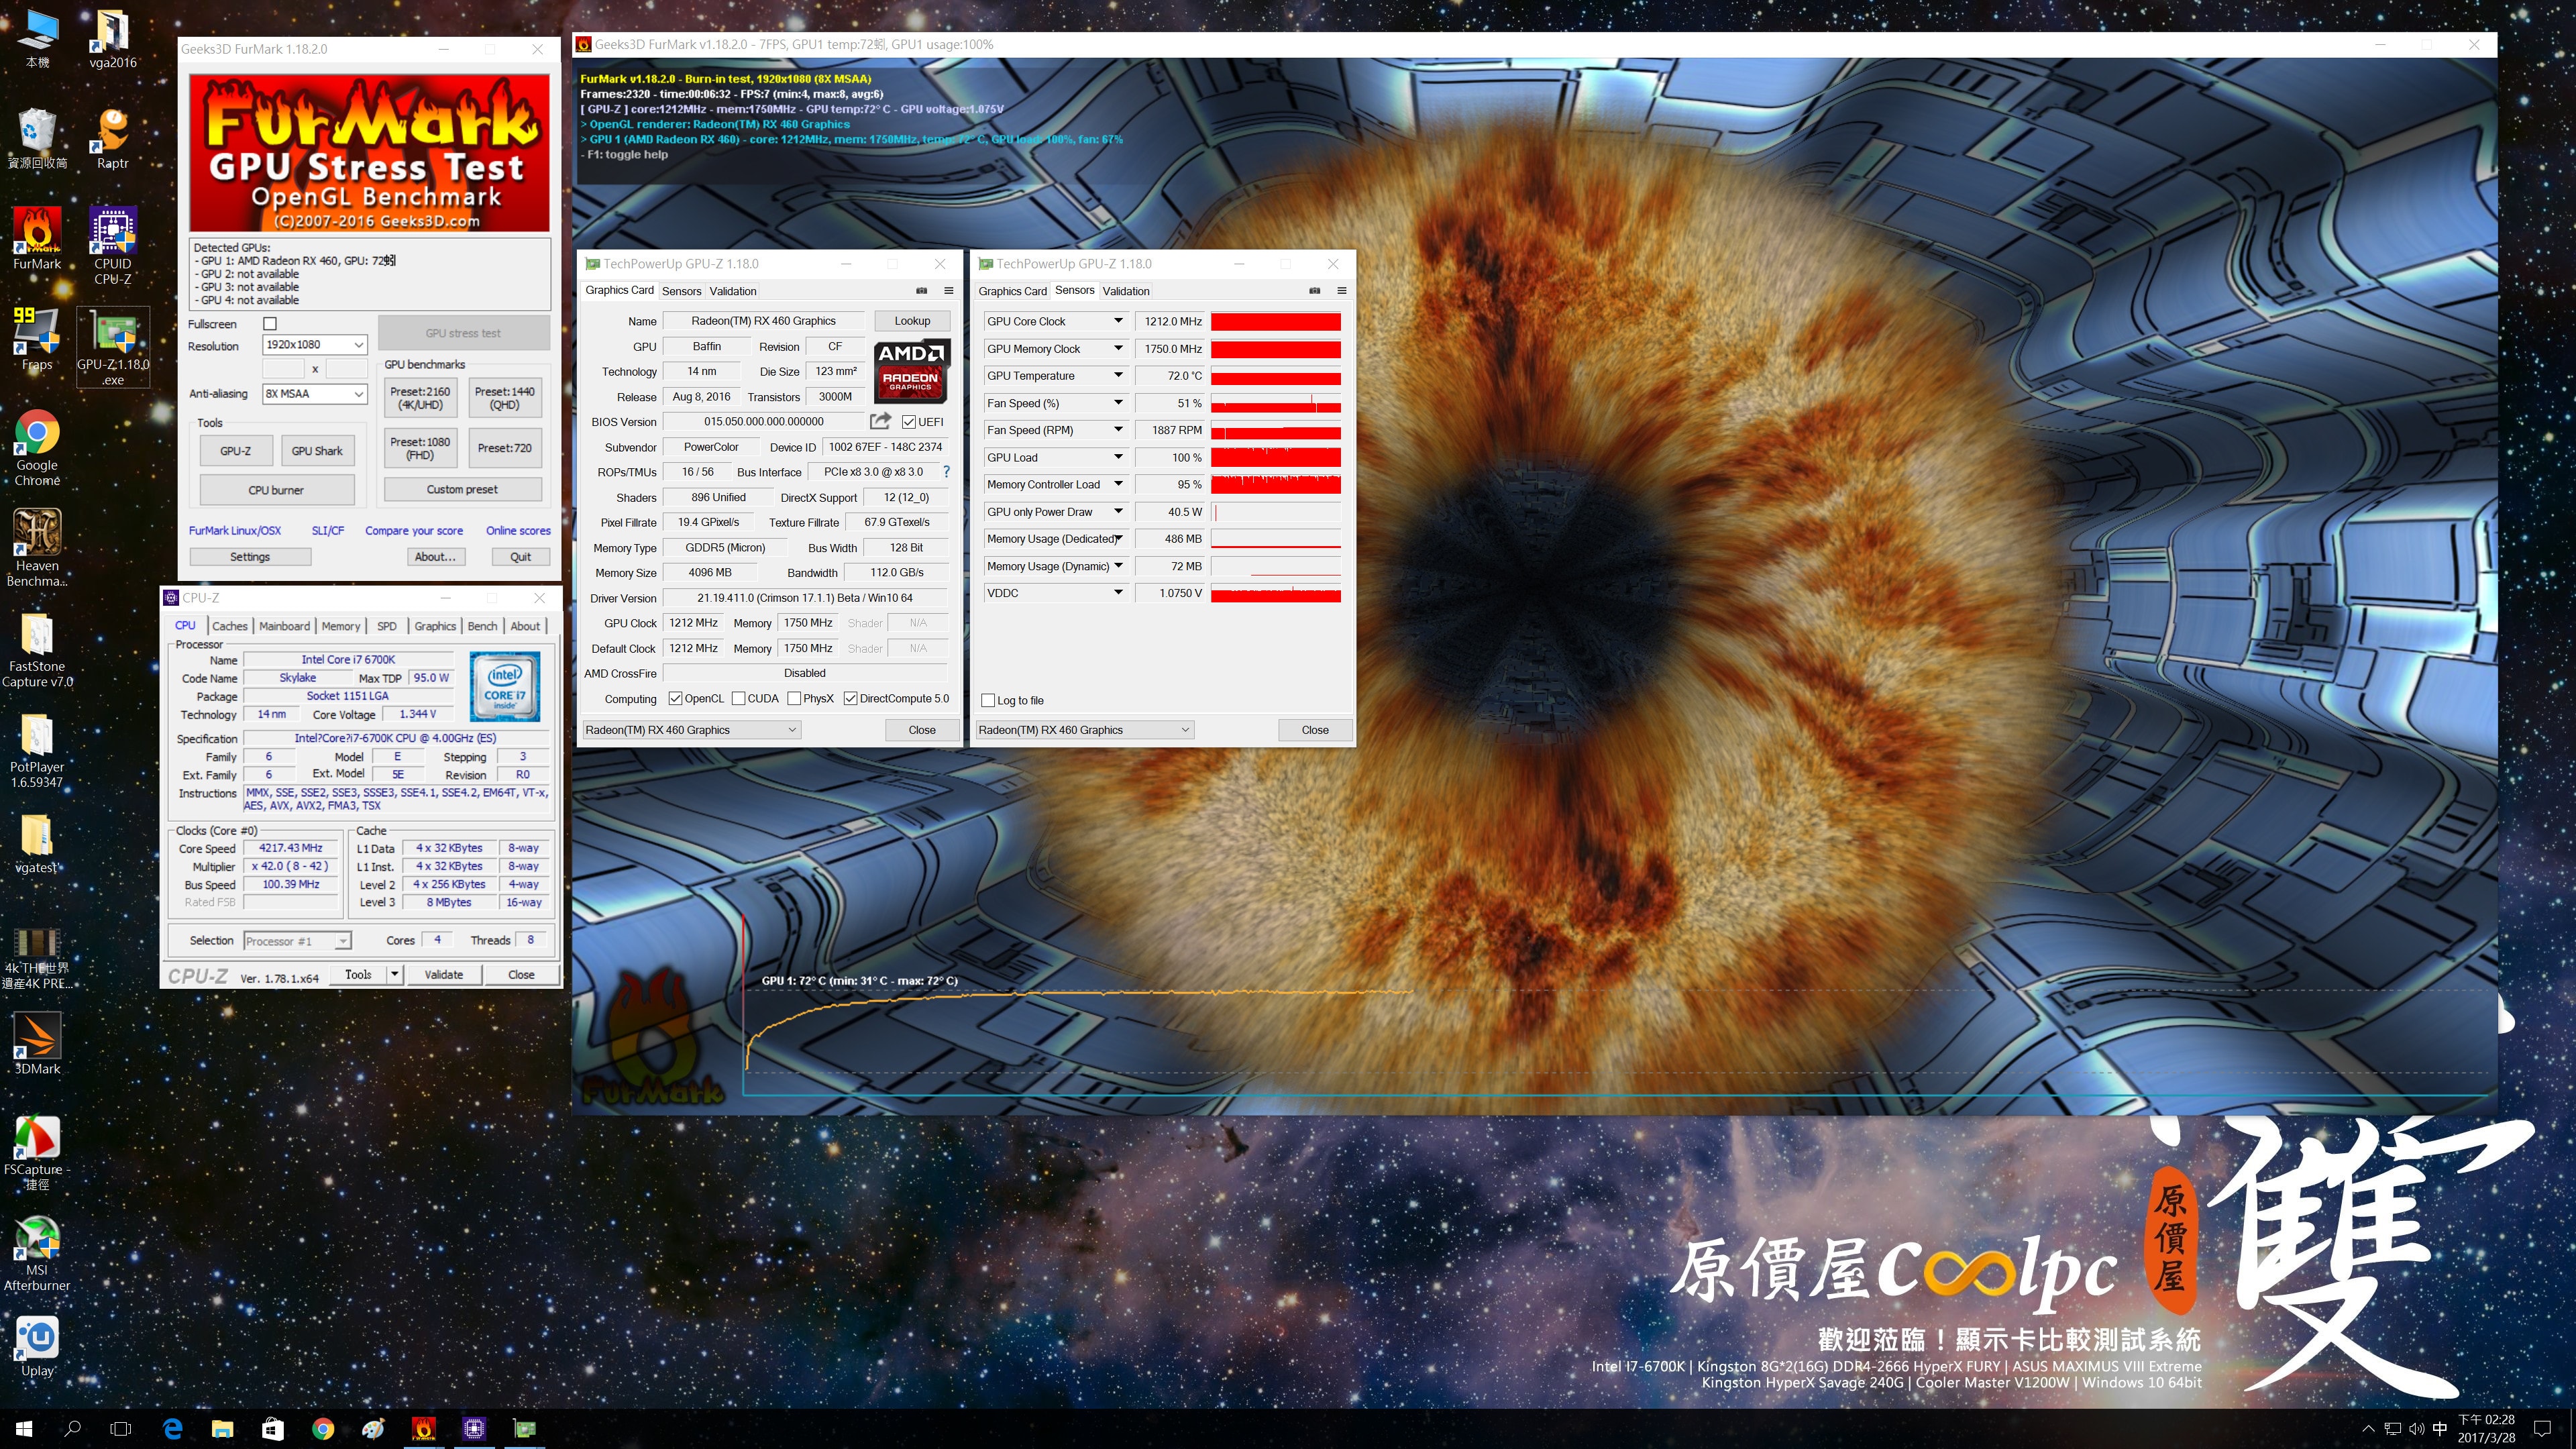Open the 3DMark desktop shortcut
This screenshot has height=1449, width=2576.
(x=37, y=1043)
